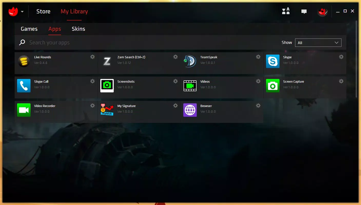Viewport: 361px width, 205px height.
Task: Open the main menu arrow beside the red logo
Action: point(22,12)
